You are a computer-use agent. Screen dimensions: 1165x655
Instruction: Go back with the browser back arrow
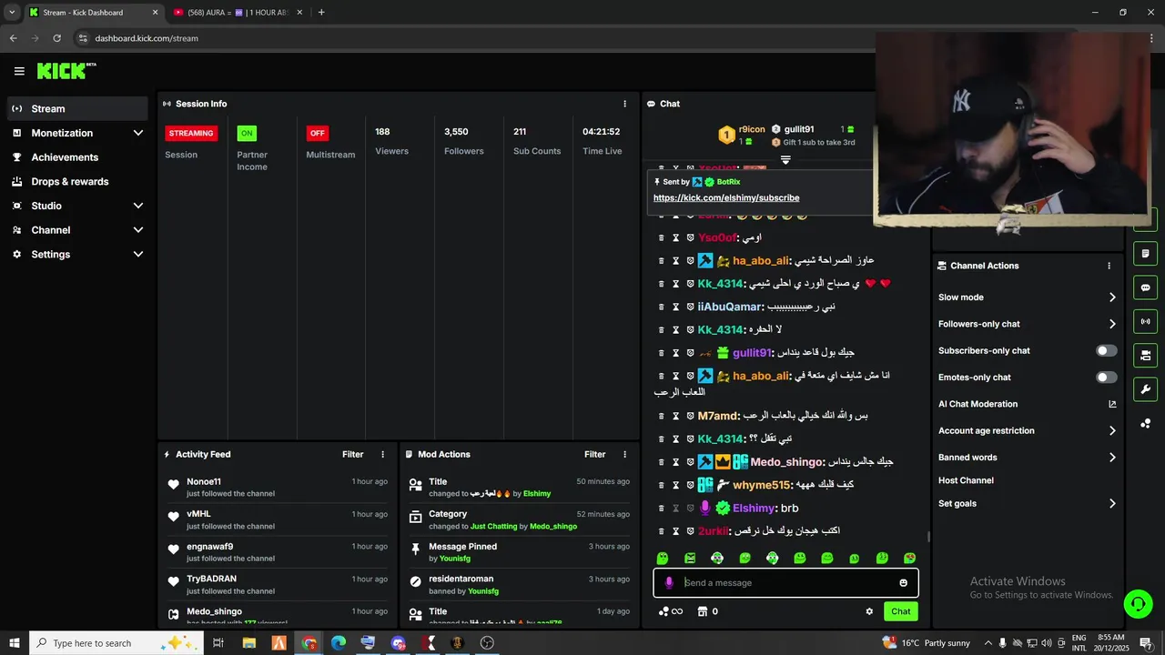tap(13, 38)
